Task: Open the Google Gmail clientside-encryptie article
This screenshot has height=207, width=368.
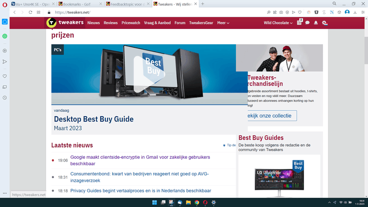Action: click(x=140, y=160)
